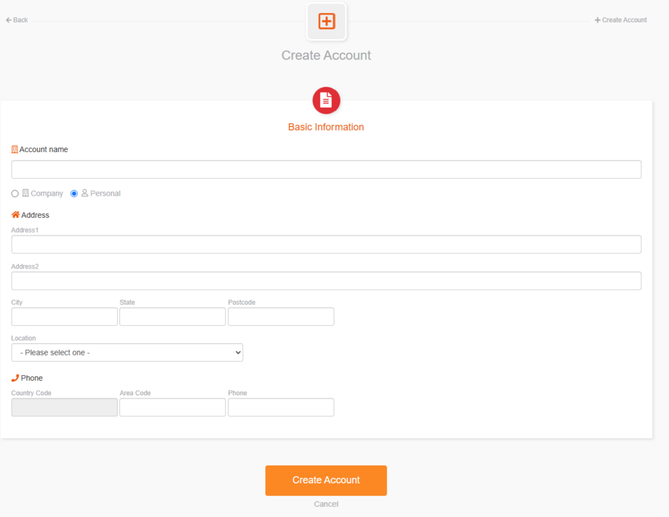Click the red Basic Information document icon
The width and height of the screenshot is (669, 517).
[326, 101]
